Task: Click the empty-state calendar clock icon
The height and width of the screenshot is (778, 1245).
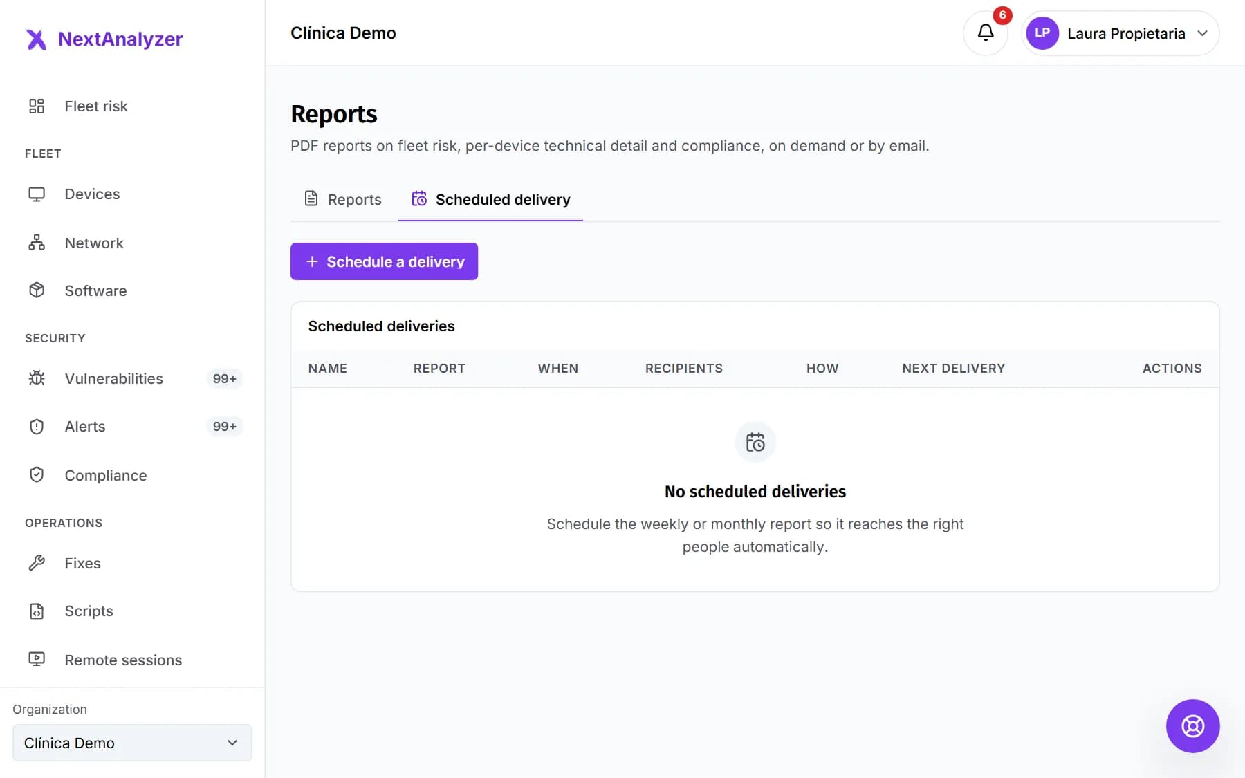Action: pos(755,442)
